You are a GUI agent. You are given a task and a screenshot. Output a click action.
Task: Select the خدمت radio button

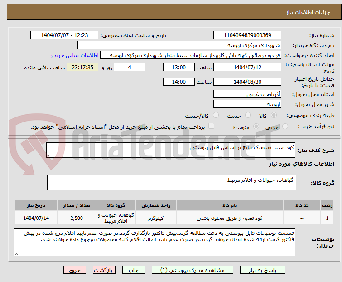pos(248,115)
